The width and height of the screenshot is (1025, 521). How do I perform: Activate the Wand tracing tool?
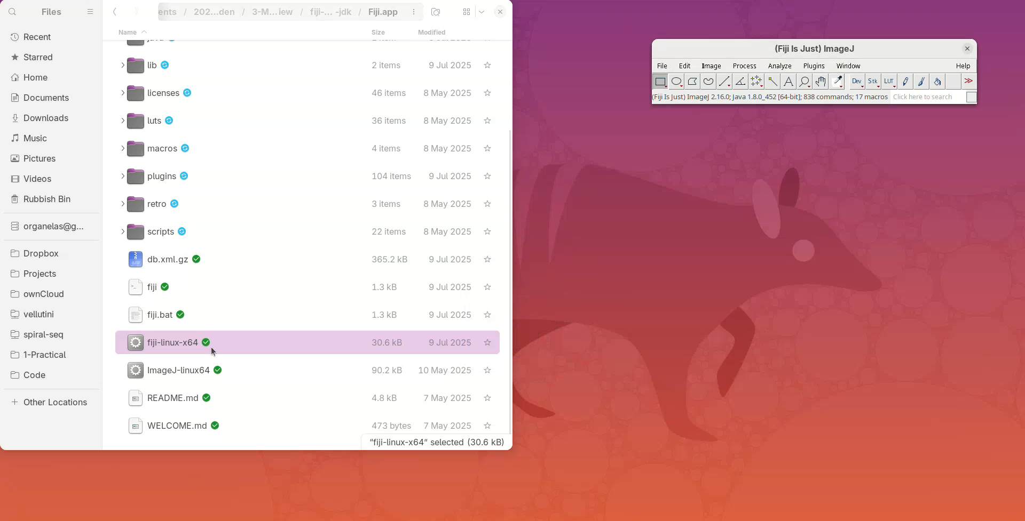772,82
